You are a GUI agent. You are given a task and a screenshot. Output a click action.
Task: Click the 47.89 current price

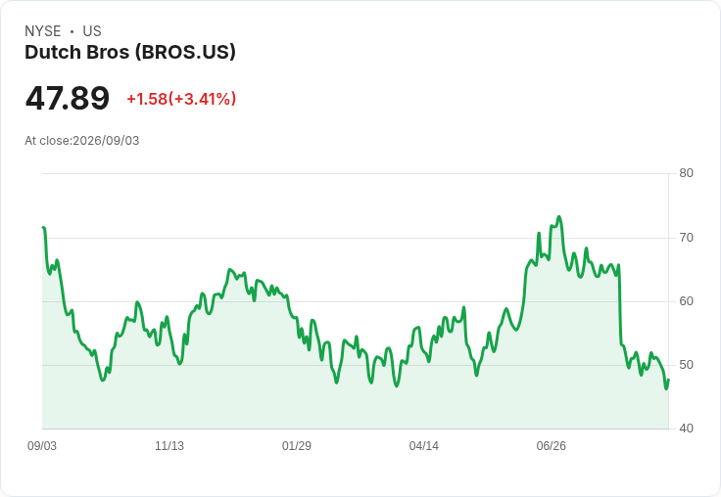click(68, 98)
